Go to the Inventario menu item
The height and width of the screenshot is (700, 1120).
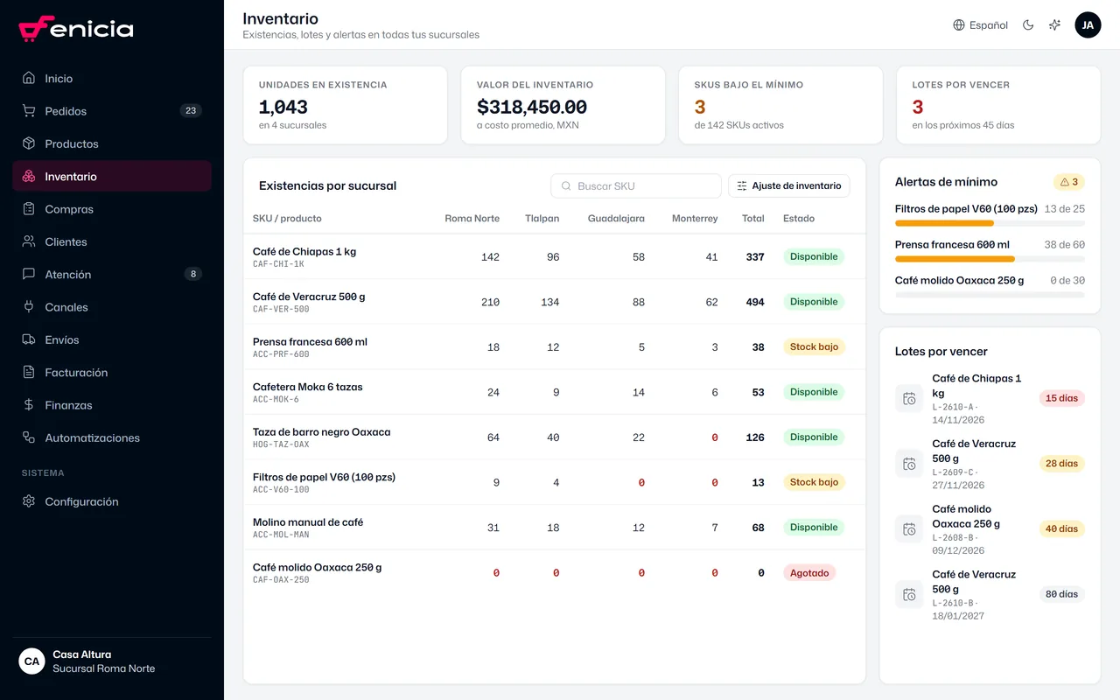[x=112, y=176]
